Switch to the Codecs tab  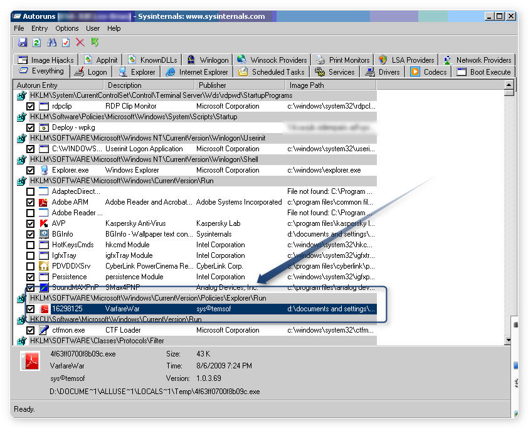429,72
